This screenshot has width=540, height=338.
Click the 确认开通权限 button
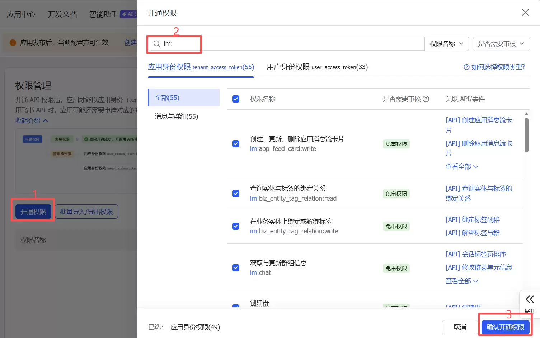505,327
